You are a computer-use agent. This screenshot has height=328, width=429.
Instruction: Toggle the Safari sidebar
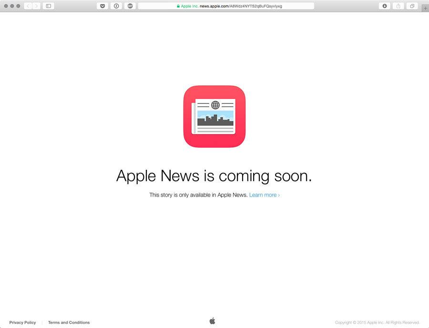point(49,6)
